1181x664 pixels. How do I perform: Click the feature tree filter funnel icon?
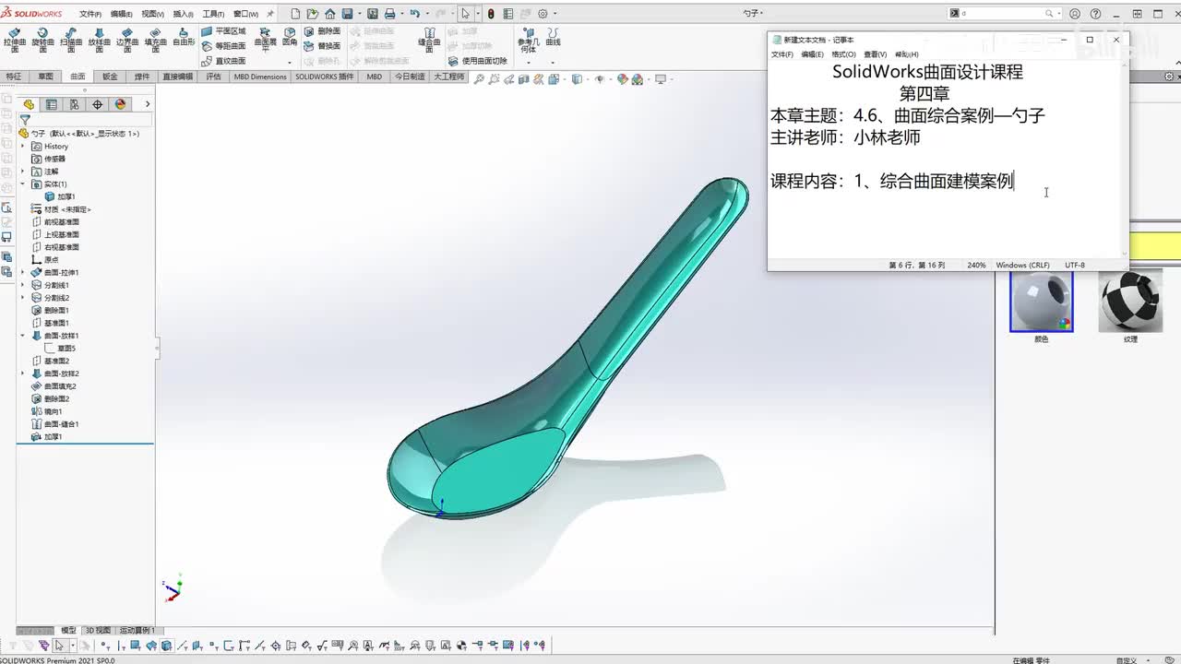point(25,119)
